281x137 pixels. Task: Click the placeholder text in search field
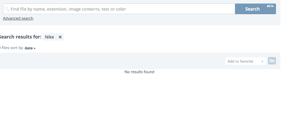coord(68,9)
